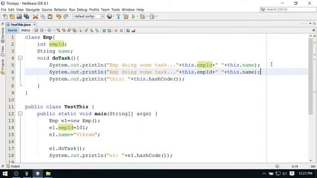Screen dimensions: 317x178
Task: Switch to Source view
Action: click(x=12, y=30)
